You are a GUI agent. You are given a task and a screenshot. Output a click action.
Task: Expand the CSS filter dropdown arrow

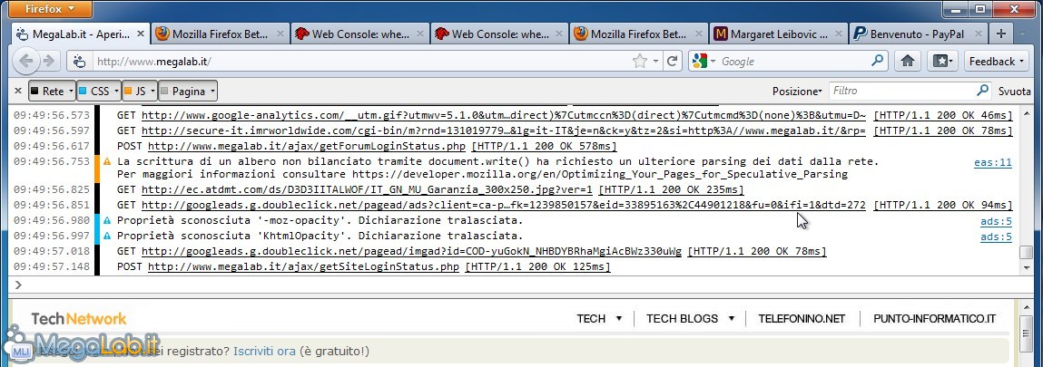coord(118,91)
